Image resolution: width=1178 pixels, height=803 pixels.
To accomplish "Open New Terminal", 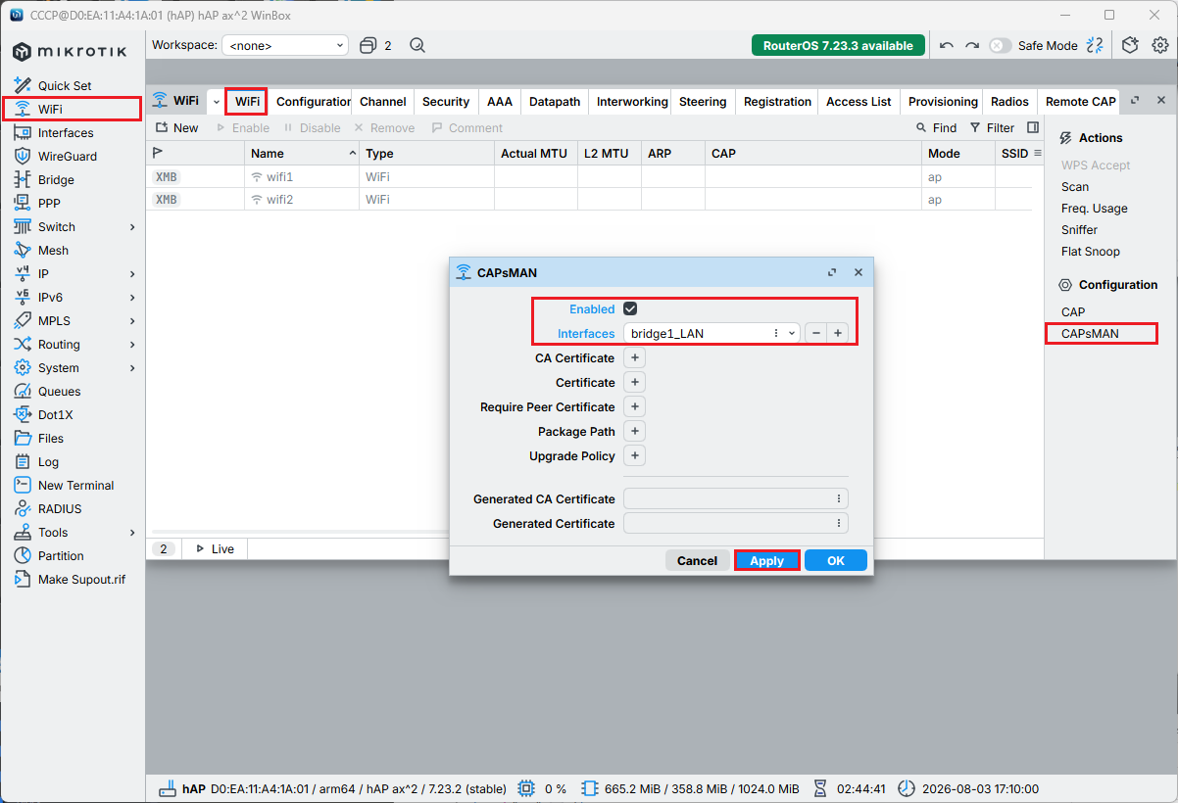I will point(75,486).
